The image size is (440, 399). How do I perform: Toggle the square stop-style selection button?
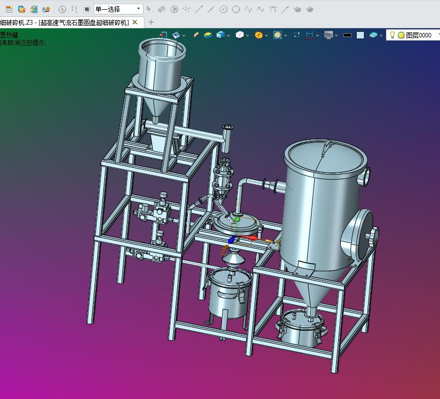tap(87, 9)
